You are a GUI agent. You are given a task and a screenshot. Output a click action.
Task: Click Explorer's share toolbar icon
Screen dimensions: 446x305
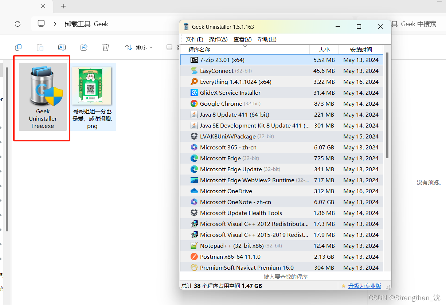[84, 47]
